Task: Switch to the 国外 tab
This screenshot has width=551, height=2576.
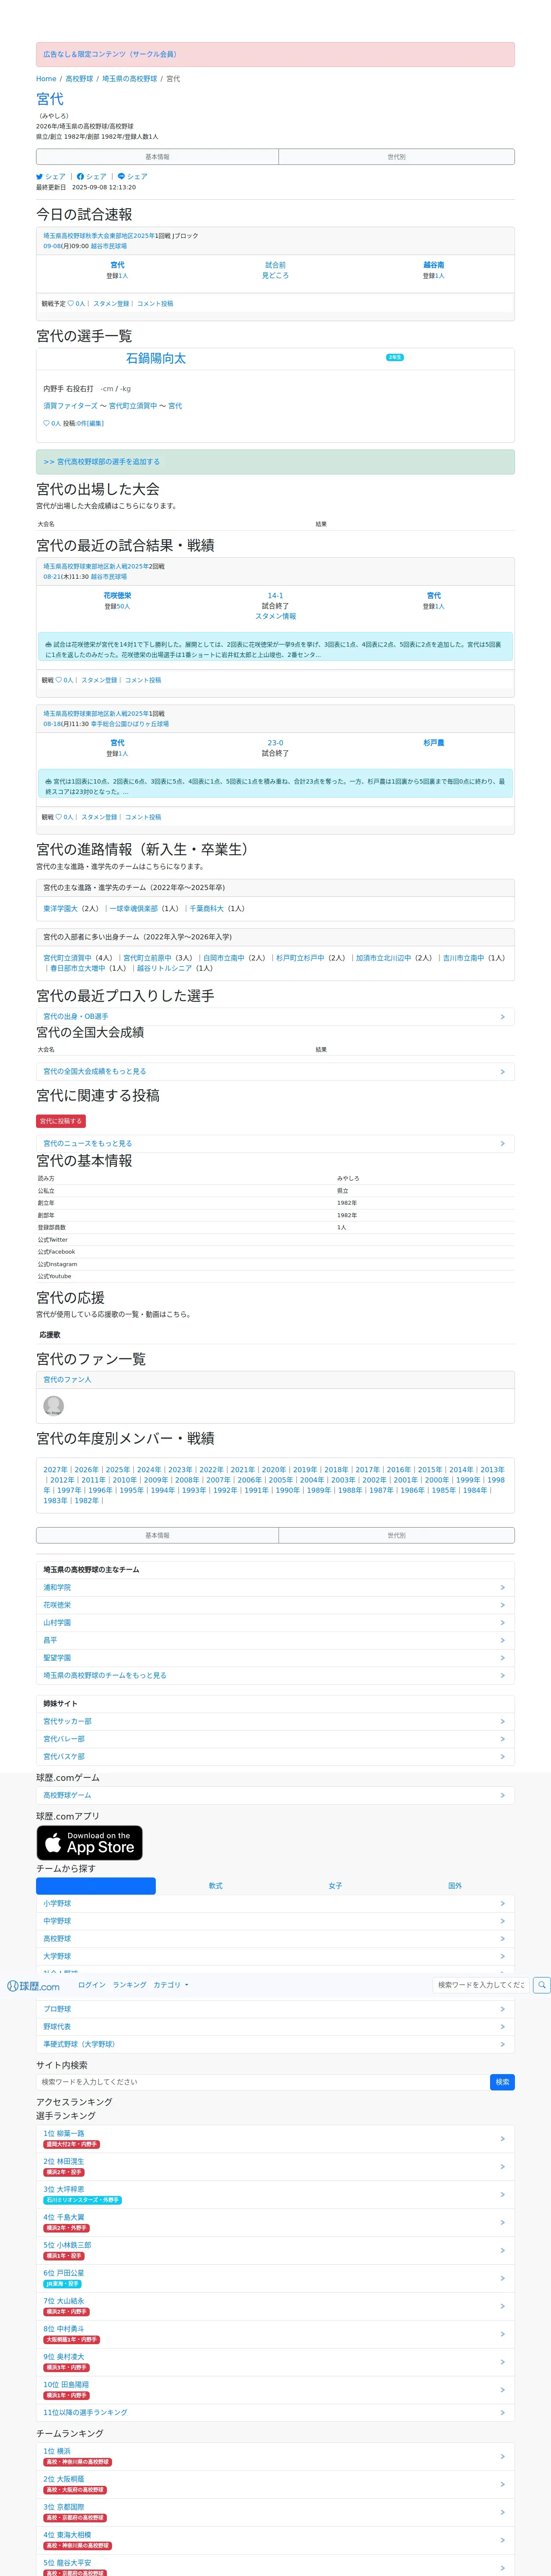Action: [455, 1886]
